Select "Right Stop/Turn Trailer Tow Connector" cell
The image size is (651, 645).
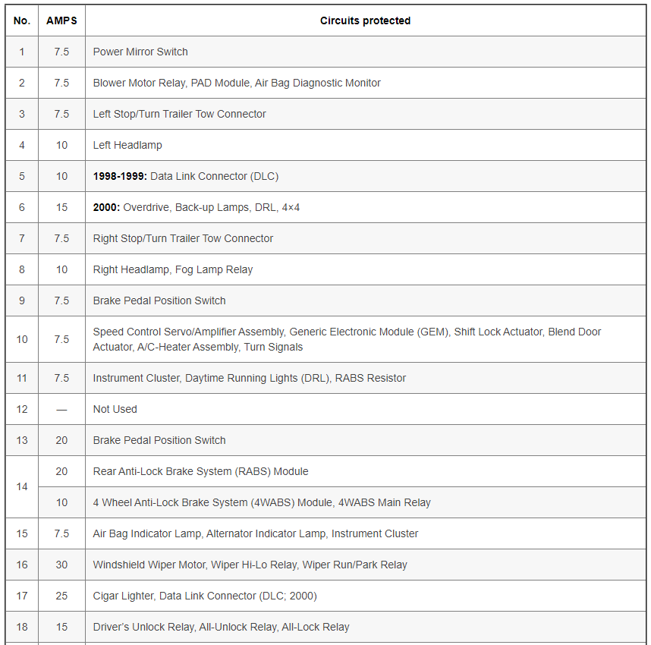coord(183,238)
